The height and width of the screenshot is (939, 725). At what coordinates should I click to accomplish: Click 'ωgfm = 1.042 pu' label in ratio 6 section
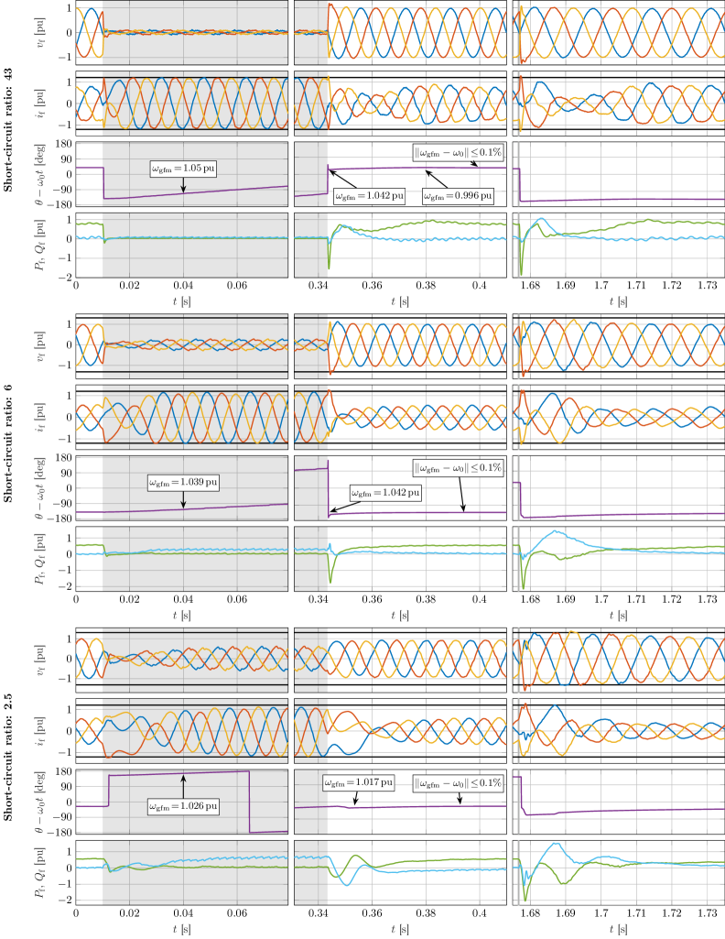pos(385,493)
